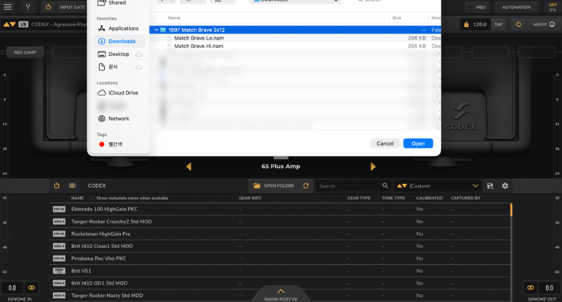The image size is (562, 302).
Task: Select Petaluma Rec Vint PKC model
Action: coord(280,258)
